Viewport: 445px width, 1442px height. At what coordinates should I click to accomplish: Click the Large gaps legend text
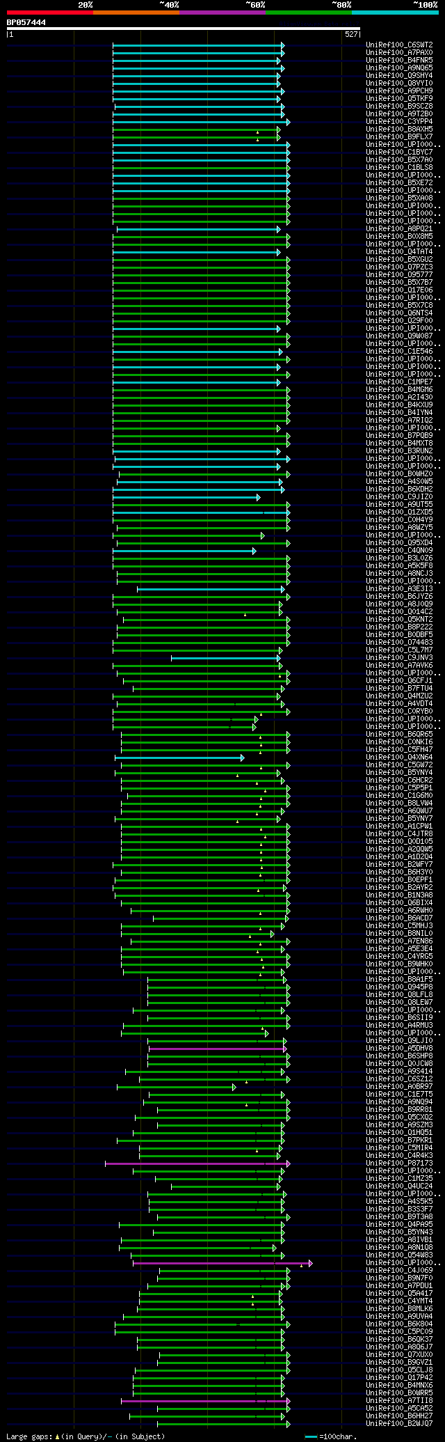(x=86, y=1436)
